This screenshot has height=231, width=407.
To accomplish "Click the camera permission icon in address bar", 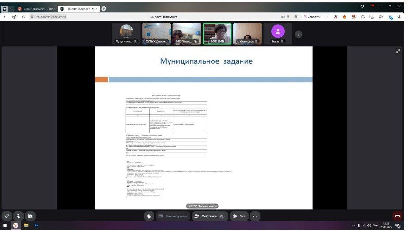I will [x=283, y=17].
